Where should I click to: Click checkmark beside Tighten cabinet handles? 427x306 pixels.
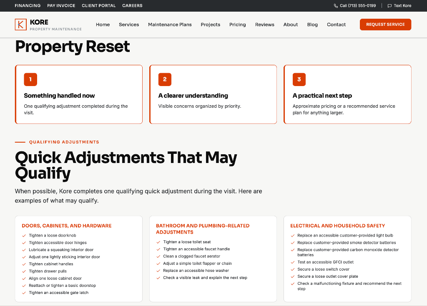[x=24, y=264]
